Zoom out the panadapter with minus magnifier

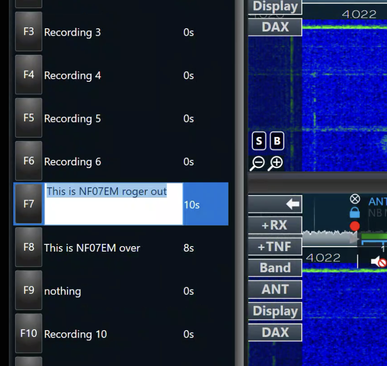tap(257, 163)
